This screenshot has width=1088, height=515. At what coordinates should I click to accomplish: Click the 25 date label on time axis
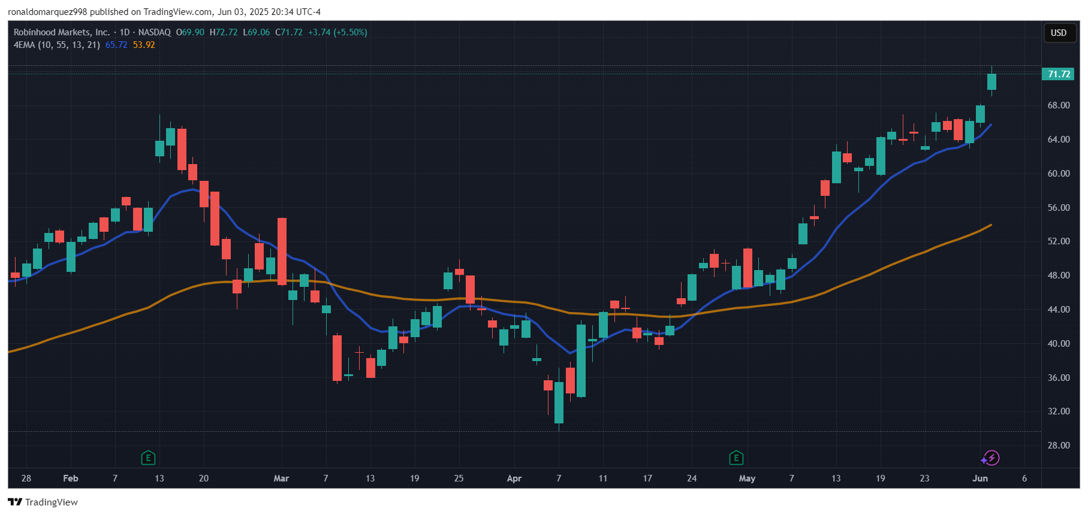(459, 478)
